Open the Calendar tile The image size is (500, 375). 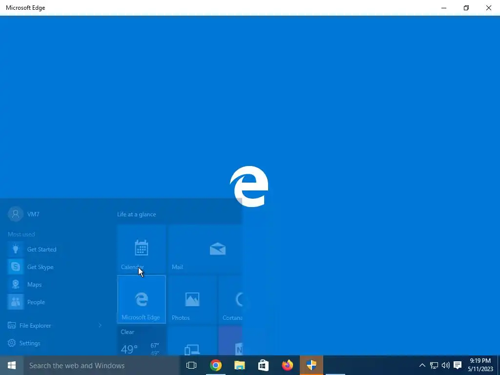[142, 249]
